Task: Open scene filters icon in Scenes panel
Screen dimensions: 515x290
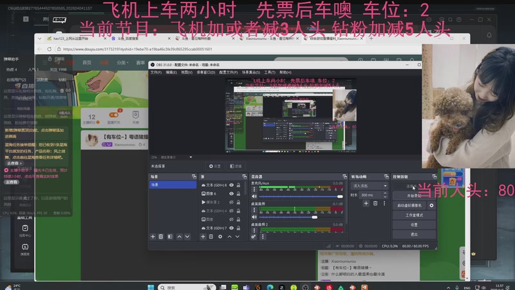Action: (170, 237)
